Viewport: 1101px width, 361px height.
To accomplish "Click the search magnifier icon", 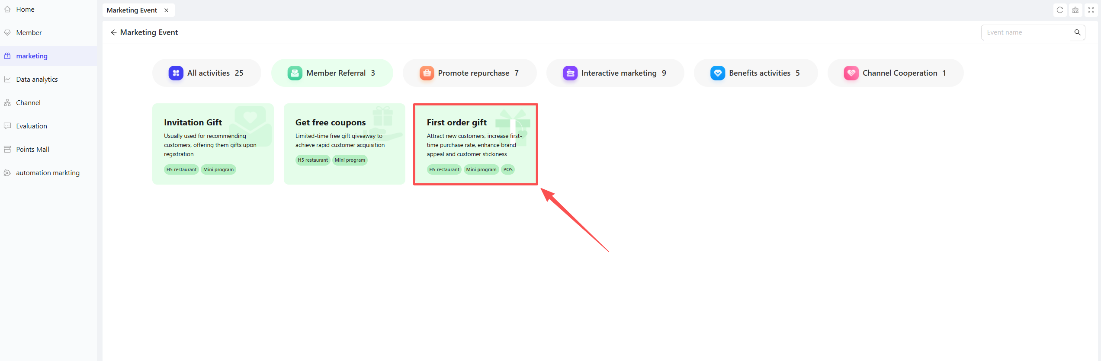I will coord(1077,32).
